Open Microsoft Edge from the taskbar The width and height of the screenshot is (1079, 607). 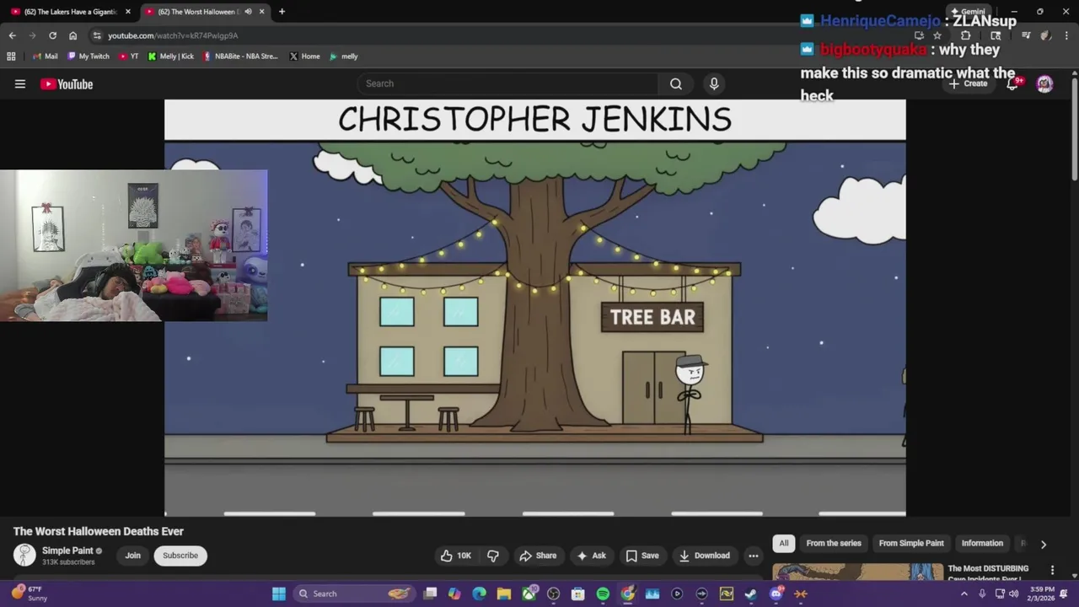click(479, 594)
